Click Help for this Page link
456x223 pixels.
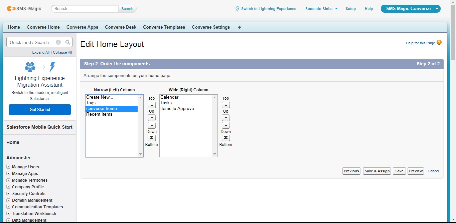[420, 43]
